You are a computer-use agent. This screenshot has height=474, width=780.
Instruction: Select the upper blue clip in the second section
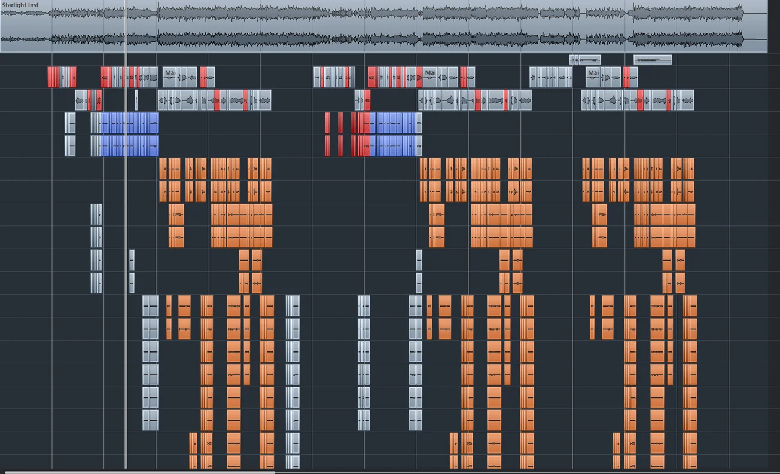pos(393,123)
